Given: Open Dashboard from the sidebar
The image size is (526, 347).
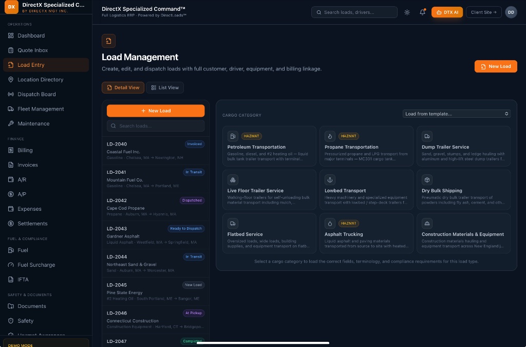Looking at the screenshot, I should click(x=46, y=35).
